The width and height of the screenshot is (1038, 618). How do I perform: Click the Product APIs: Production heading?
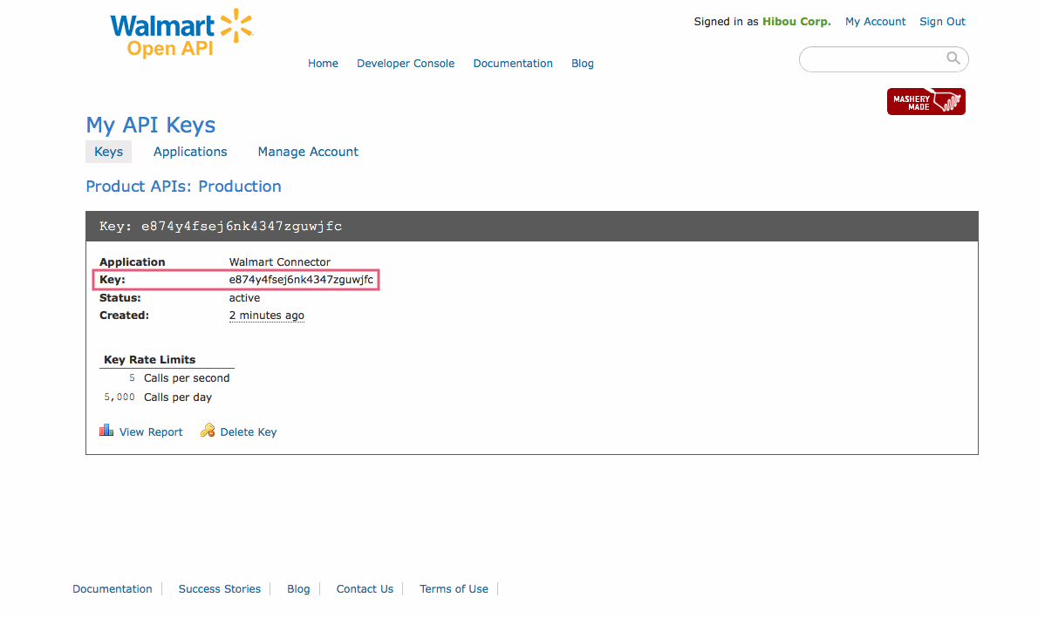click(183, 187)
